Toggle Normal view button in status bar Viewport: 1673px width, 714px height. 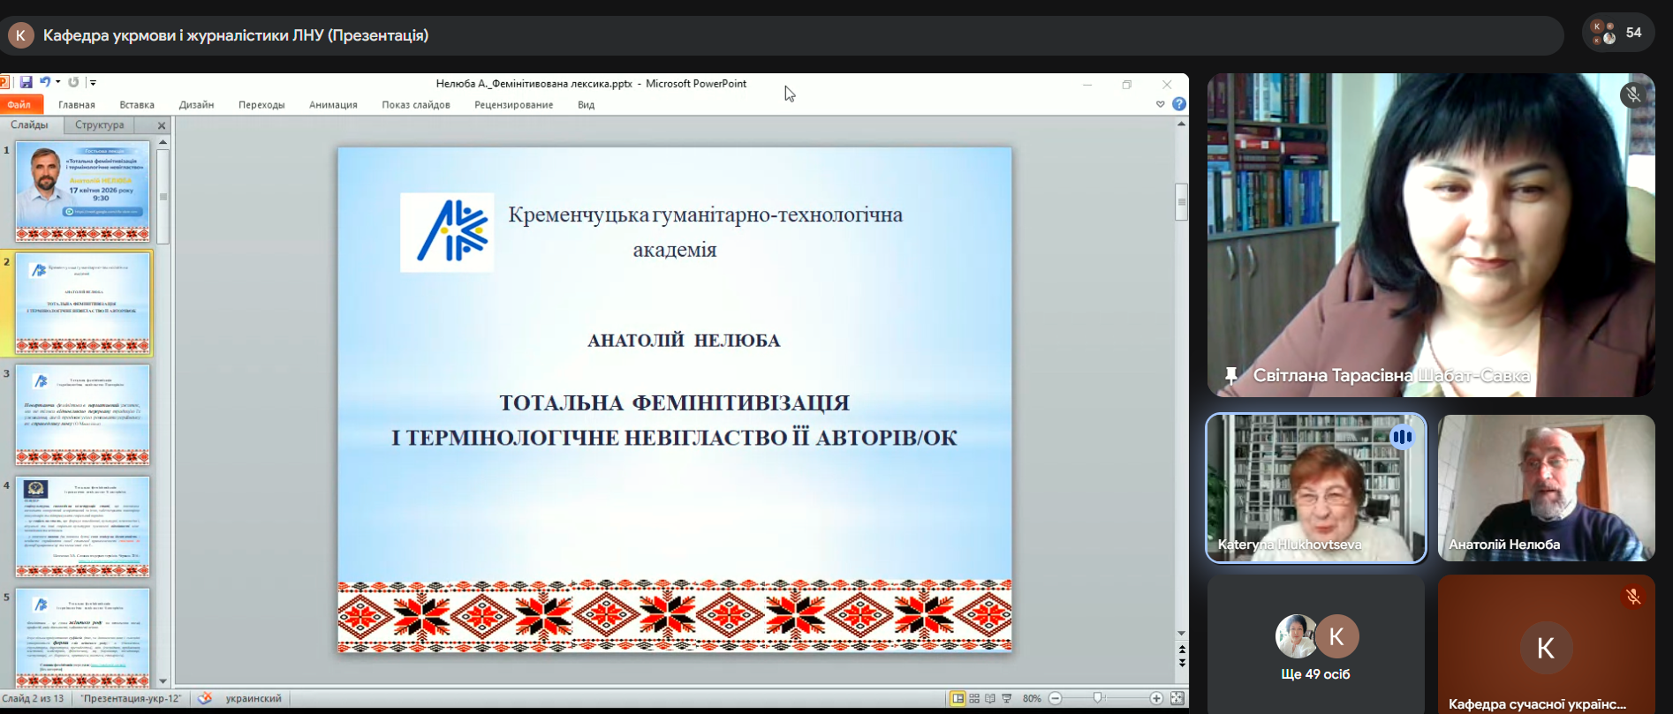click(x=958, y=698)
